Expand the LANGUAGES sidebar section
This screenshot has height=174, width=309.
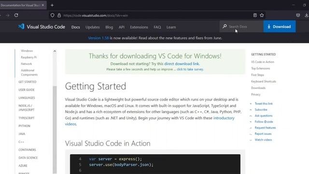click(27, 98)
